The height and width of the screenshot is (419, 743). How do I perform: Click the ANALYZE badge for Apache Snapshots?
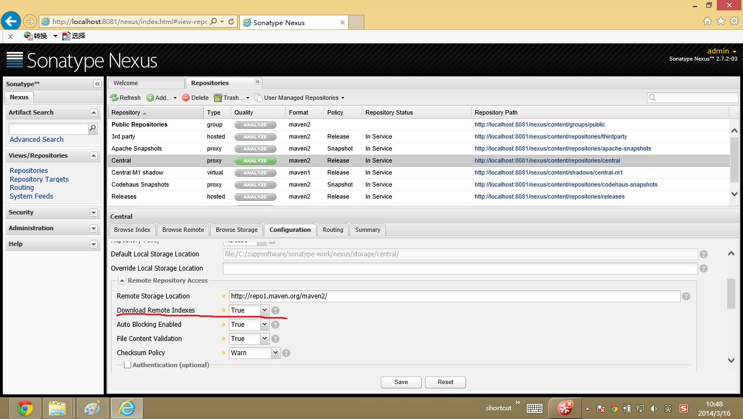[x=255, y=149]
